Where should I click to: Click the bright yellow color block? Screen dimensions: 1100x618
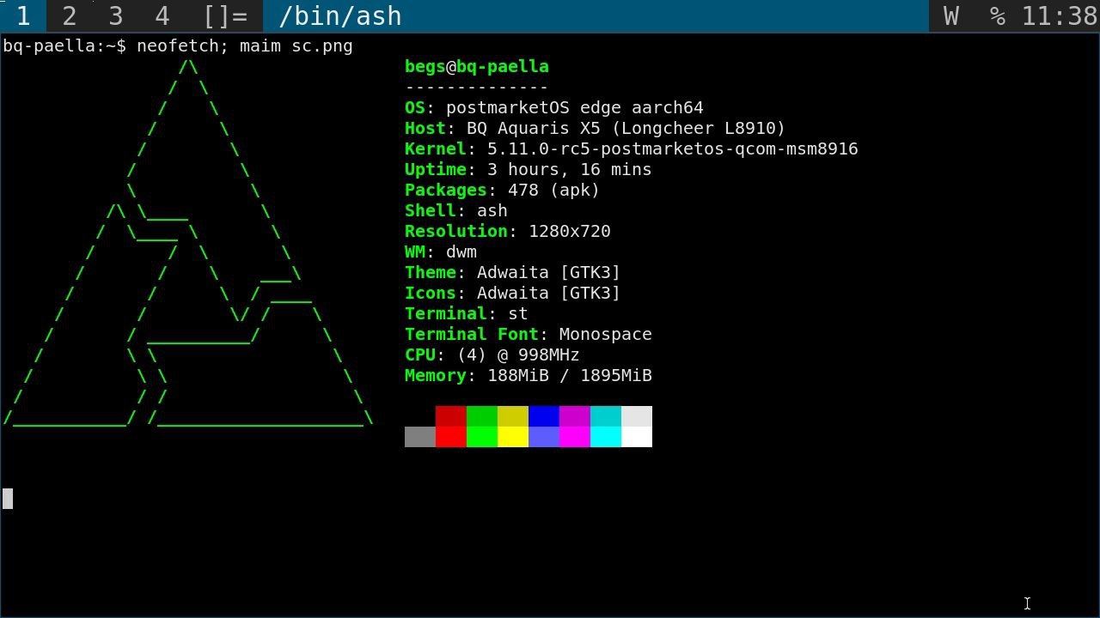(x=513, y=437)
